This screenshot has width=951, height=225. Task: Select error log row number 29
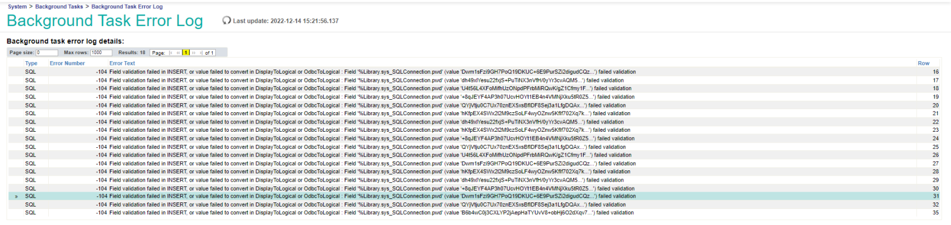point(474,180)
